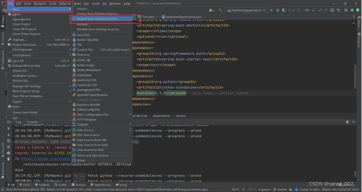Screen dimensions: 362x192
Task: Expand Open Recent submenu
Action: (x=39, y=19)
